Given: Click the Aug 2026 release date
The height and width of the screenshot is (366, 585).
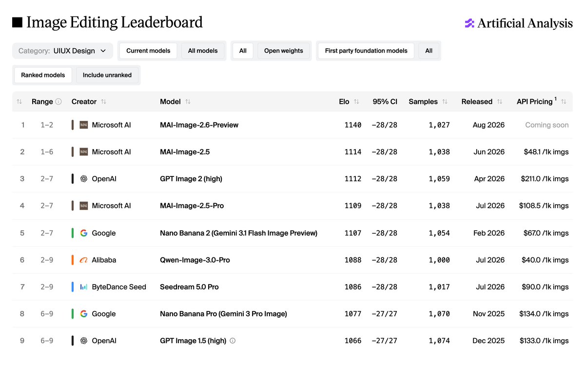Looking at the screenshot, I should point(488,125).
